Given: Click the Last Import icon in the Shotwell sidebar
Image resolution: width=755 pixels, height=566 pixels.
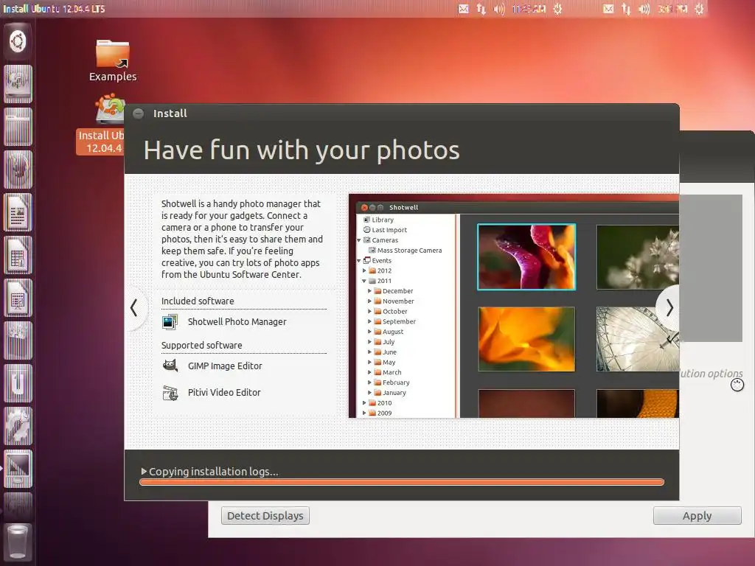Looking at the screenshot, I should [x=366, y=230].
